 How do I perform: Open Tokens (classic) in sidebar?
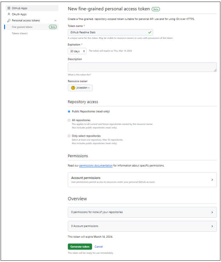tap(20, 33)
